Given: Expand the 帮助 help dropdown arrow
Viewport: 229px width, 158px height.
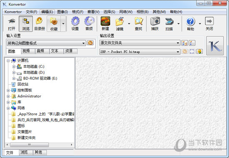Looking at the screenshot, I should (x=200, y=23).
